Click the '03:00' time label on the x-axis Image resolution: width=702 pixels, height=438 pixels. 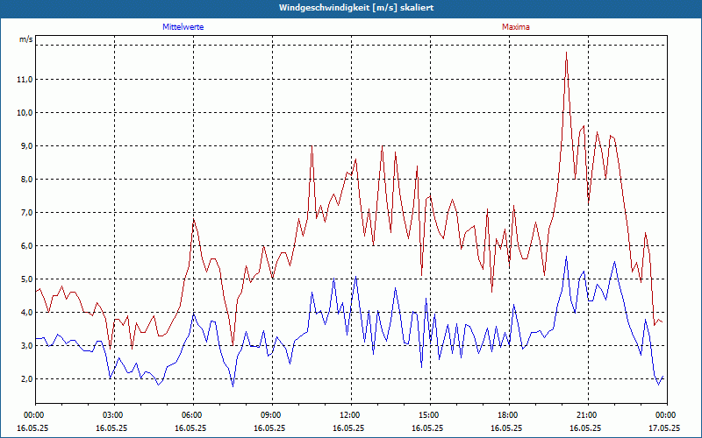pos(115,415)
